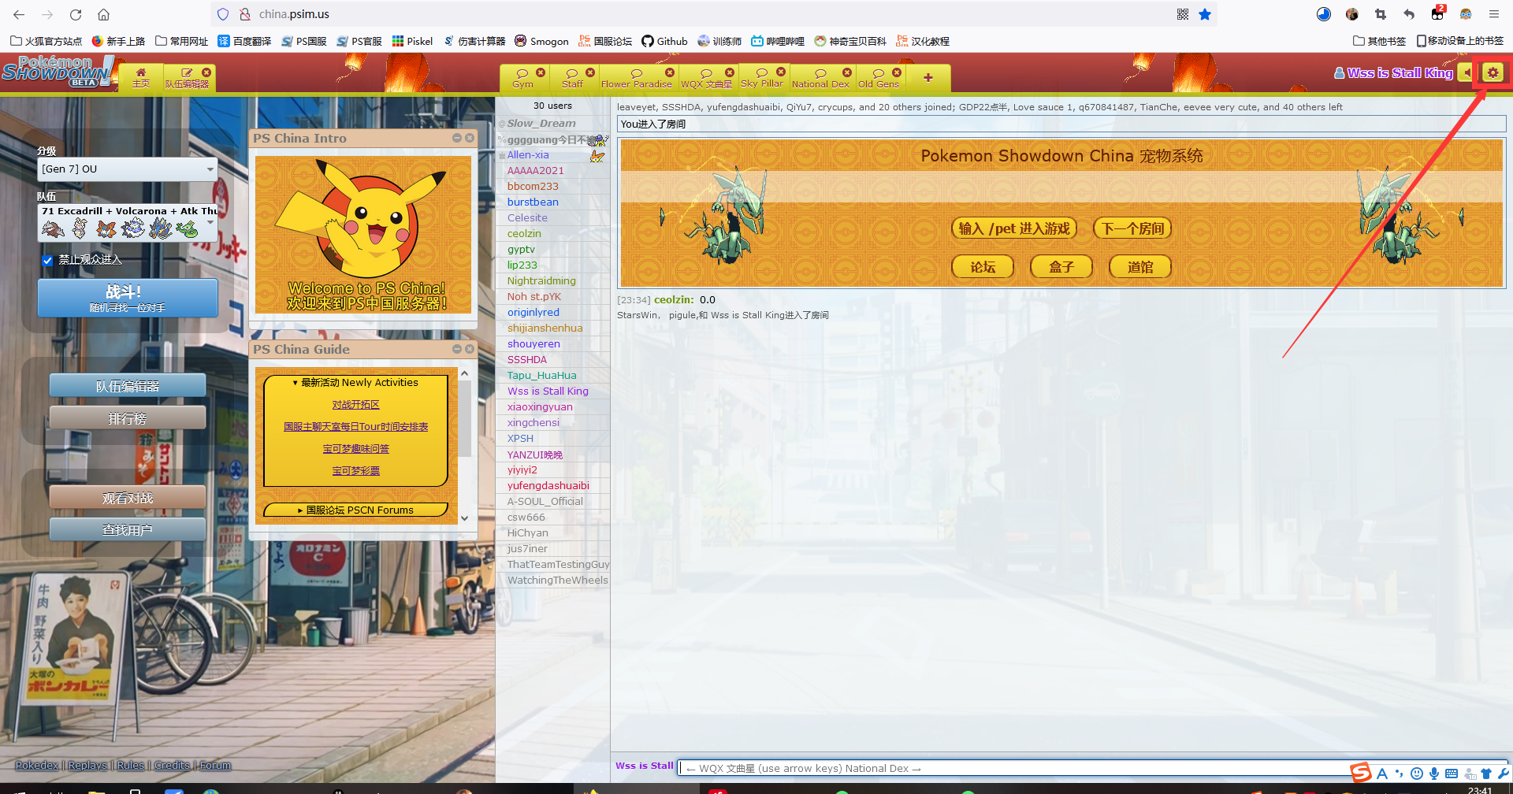
Task: Click the plus icon to join another room
Action: (928, 77)
